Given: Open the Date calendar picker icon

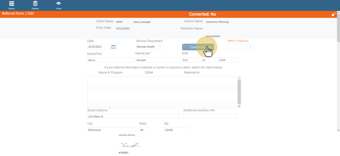Looking at the screenshot, I should click(x=113, y=47).
